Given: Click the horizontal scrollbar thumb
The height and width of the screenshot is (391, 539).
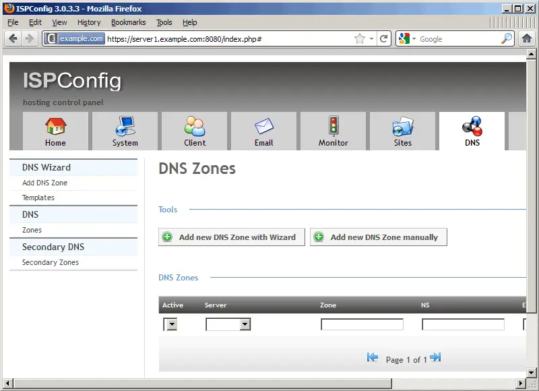Looking at the screenshot, I should (x=203, y=383).
